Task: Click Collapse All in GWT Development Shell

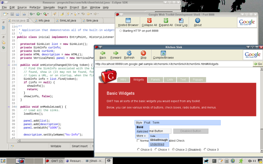Action: pos(149,22)
